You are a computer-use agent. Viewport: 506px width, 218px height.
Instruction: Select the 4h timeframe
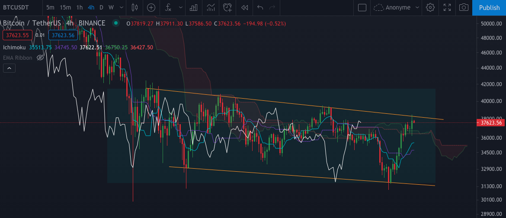[x=91, y=7]
